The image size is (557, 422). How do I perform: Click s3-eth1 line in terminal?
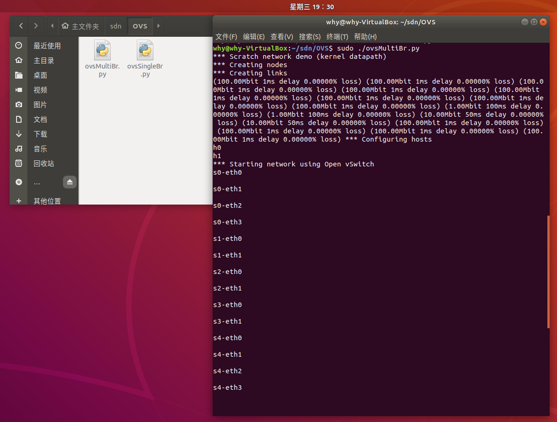coord(228,321)
